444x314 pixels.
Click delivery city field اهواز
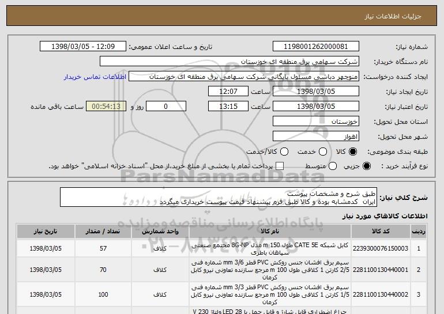tap(316, 137)
